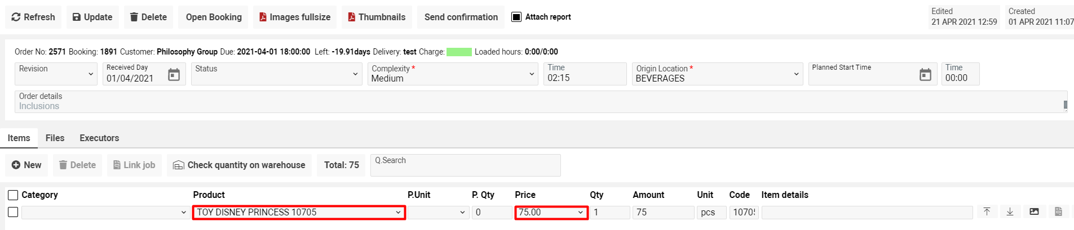Viewport: 1074px width, 230px height.
Task: Click into the Search input field
Action: pos(465,165)
